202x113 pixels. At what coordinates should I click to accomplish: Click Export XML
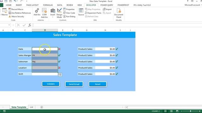107,13
